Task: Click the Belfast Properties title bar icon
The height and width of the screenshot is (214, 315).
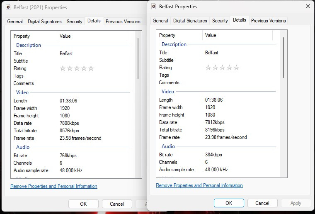Action: pos(153,7)
